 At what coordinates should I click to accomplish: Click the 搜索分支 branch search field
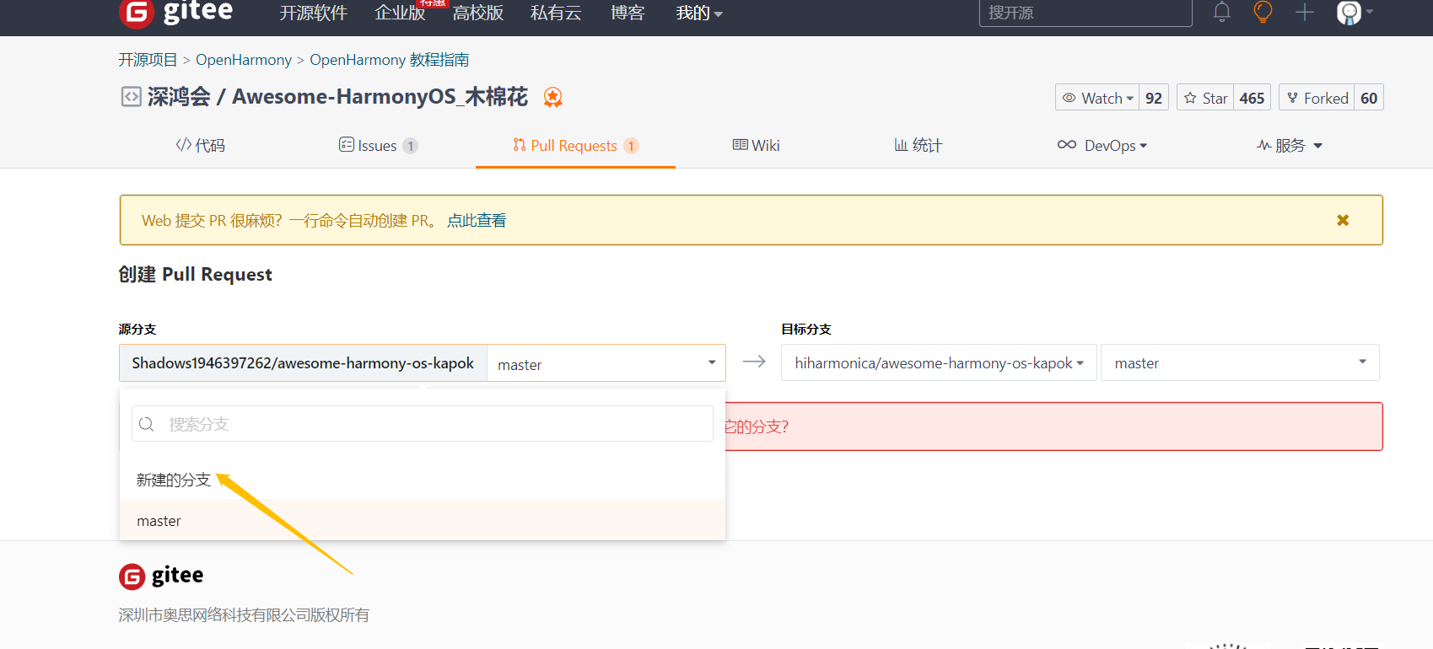[423, 424]
